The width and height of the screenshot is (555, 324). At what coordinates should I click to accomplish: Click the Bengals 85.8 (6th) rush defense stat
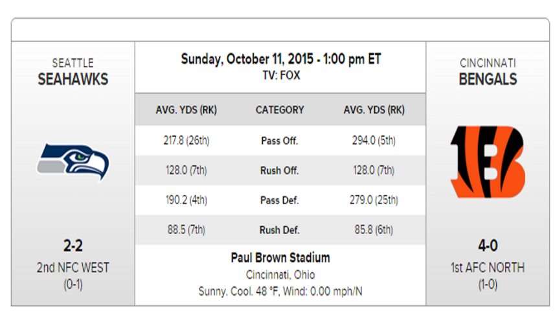(374, 230)
